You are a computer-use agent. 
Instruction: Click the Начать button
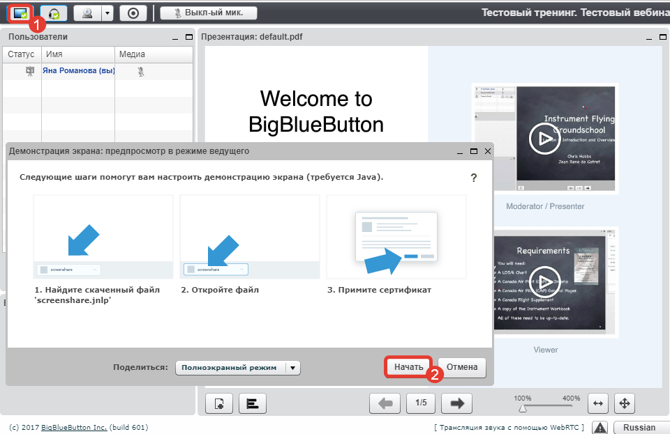tap(408, 367)
